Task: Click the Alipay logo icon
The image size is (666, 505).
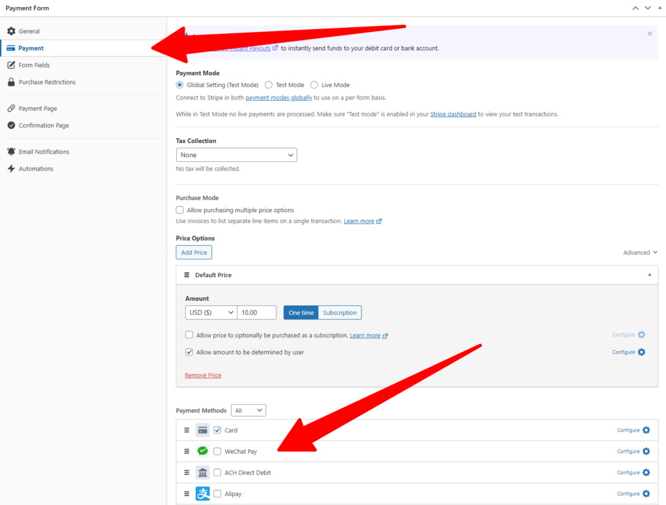Action: tap(202, 494)
